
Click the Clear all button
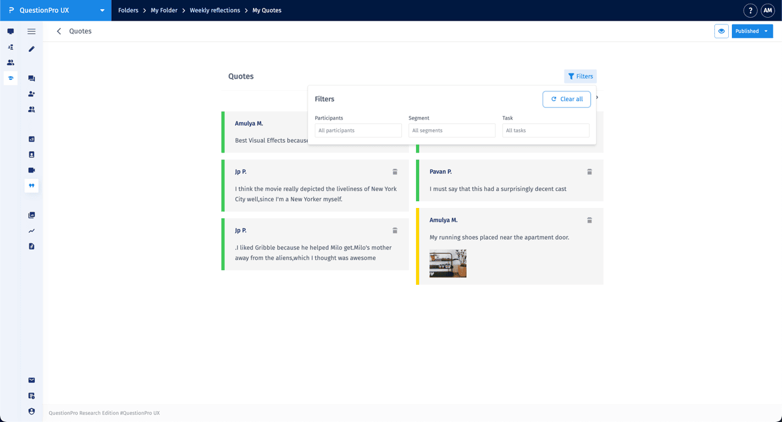pos(566,99)
